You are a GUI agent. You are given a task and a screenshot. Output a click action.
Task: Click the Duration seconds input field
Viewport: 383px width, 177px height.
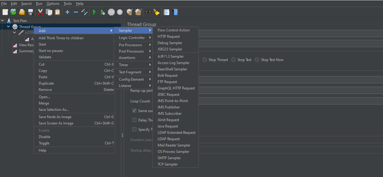point(290,140)
